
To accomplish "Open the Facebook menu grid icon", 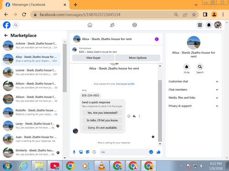I will coord(200,25).
